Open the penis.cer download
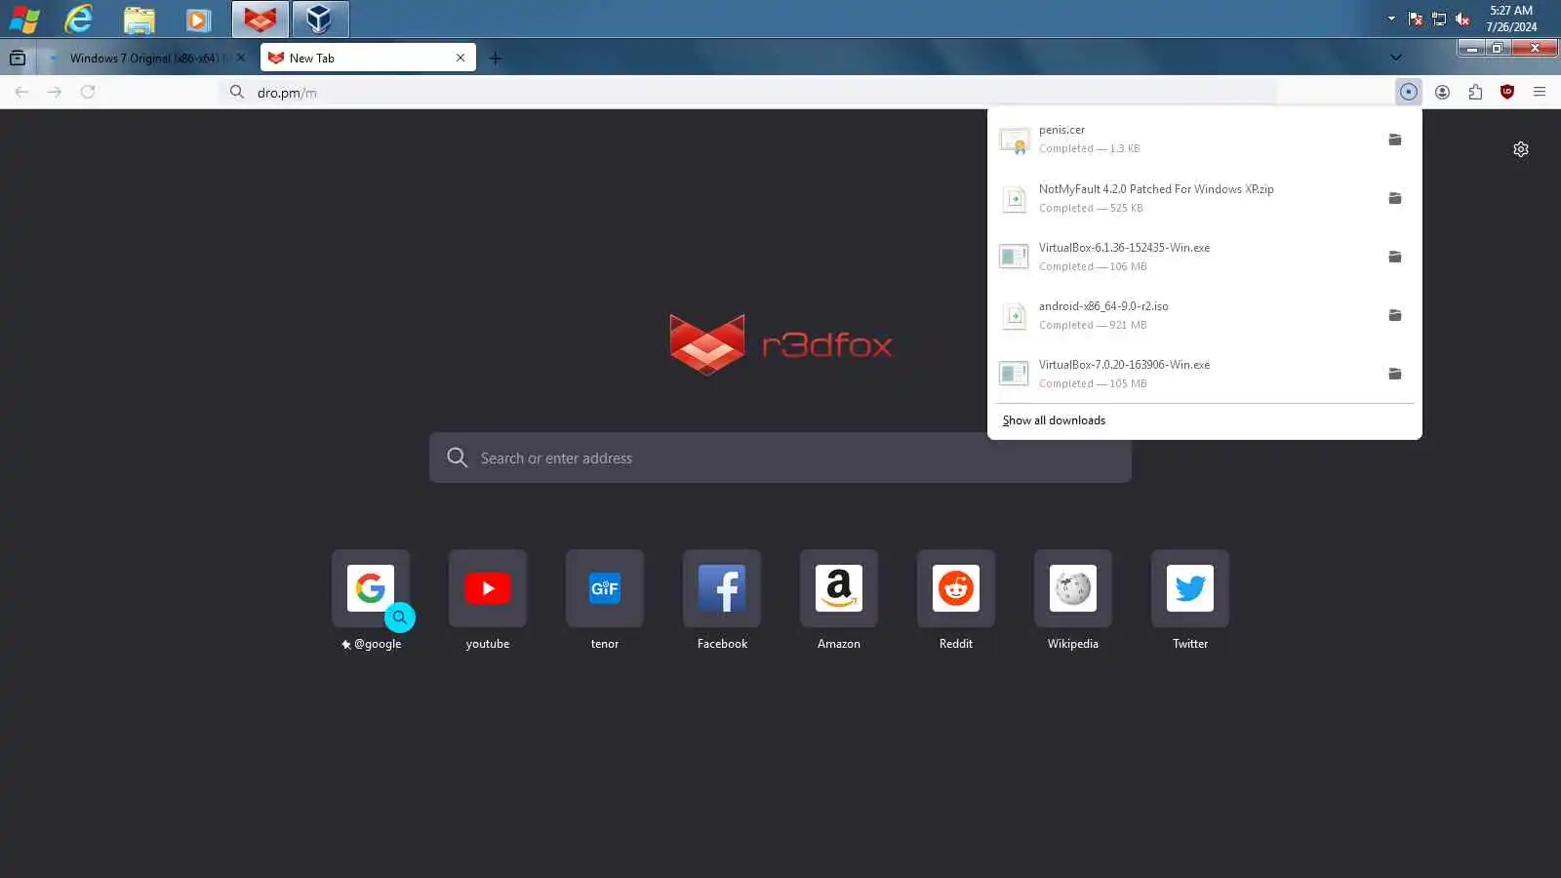 (x=1183, y=140)
